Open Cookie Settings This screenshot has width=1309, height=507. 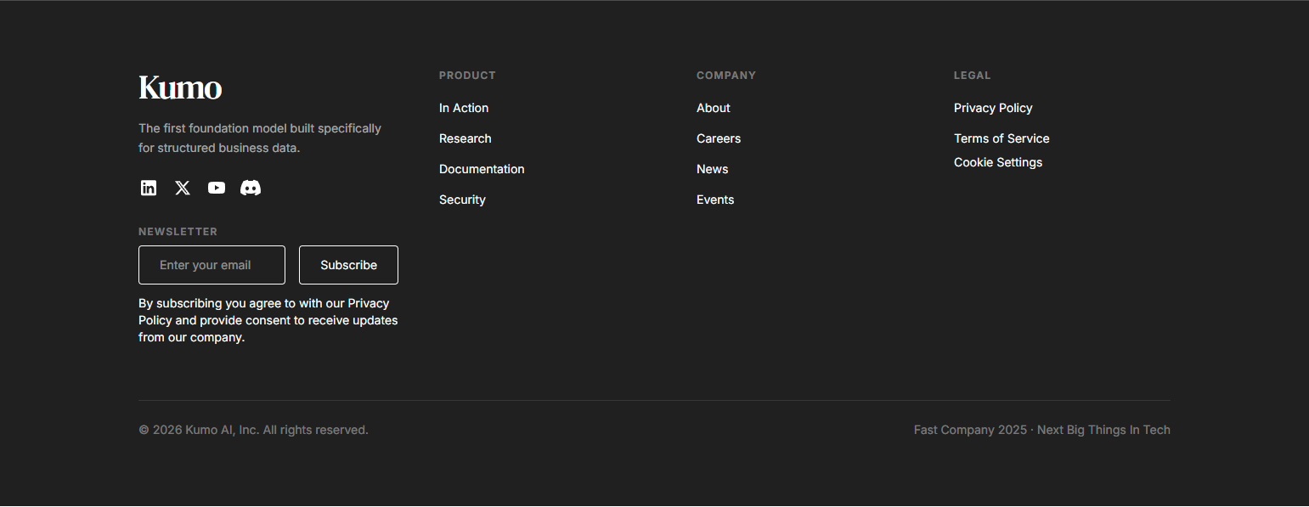pyautogui.click(x=998, y=162)
